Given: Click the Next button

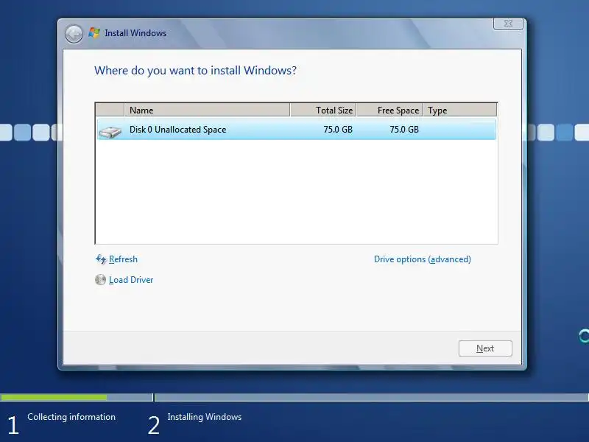Looking at the screenshot, I should click(x=485, y=348).
